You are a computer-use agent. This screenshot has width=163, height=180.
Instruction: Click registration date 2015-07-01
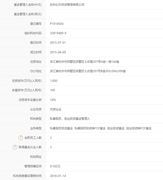click(x=58, y=43)
